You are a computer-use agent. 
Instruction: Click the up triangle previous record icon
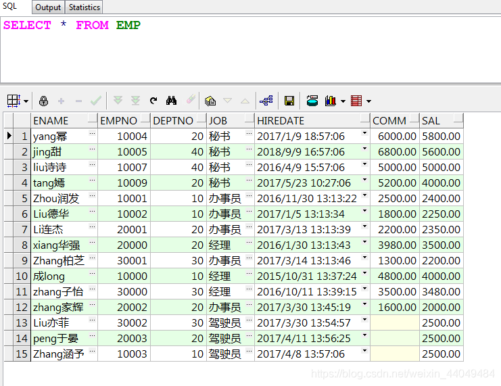tap(245, 101)
